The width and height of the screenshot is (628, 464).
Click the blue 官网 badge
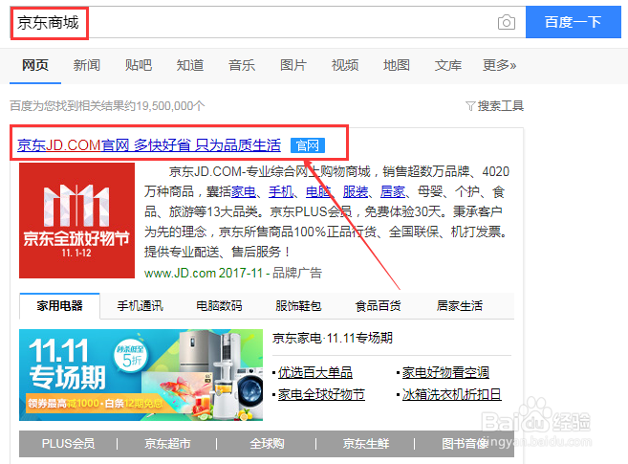[308, 145]
